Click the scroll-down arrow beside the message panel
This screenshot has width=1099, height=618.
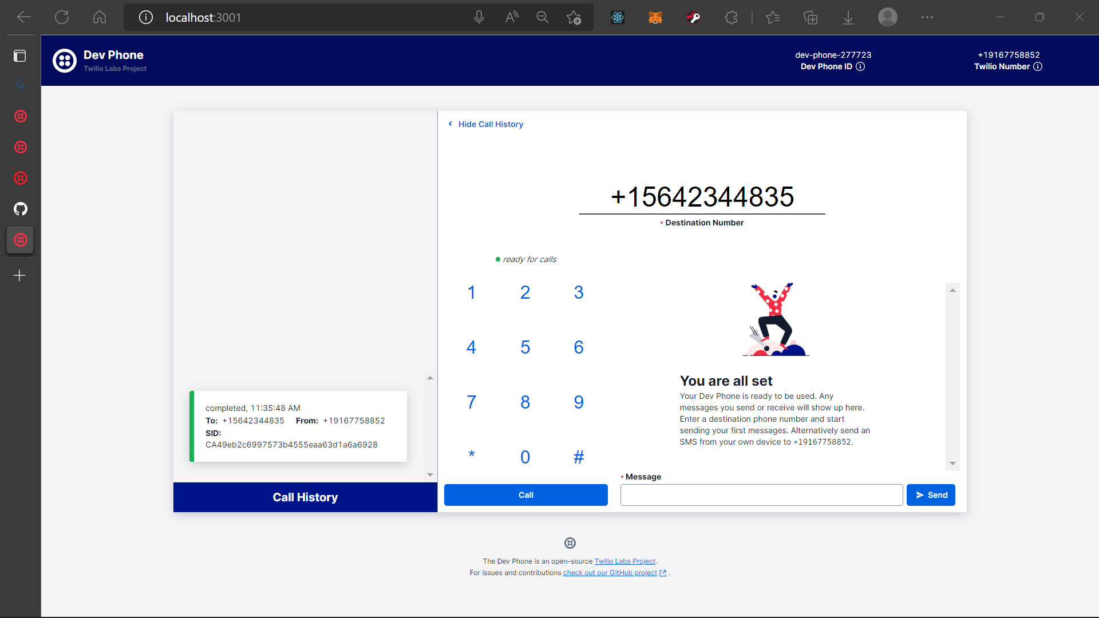point(952,463)
